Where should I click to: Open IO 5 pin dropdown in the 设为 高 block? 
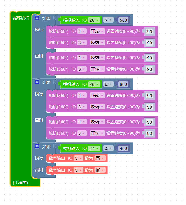[78, 158]
